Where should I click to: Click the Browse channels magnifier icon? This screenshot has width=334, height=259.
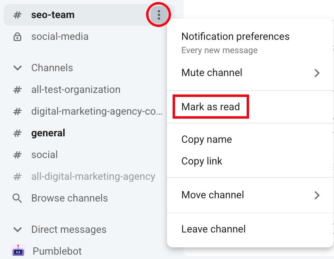[x=17, y=198]
